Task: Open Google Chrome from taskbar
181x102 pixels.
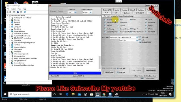Action: coord(104,94)
